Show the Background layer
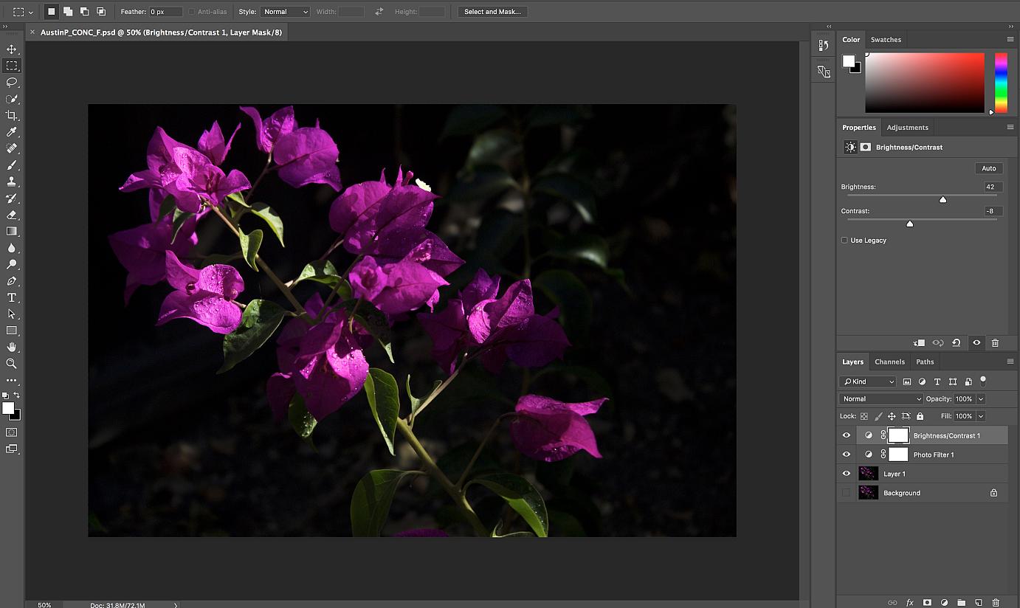Image resolution: width=1020 pixels, height=608 pixels. click(847, 493)
